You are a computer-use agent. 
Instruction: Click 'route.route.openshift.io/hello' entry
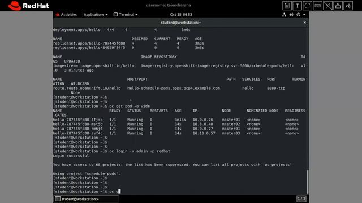87,88
